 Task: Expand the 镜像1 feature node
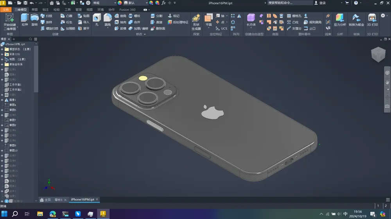click(x=2, y=100)
